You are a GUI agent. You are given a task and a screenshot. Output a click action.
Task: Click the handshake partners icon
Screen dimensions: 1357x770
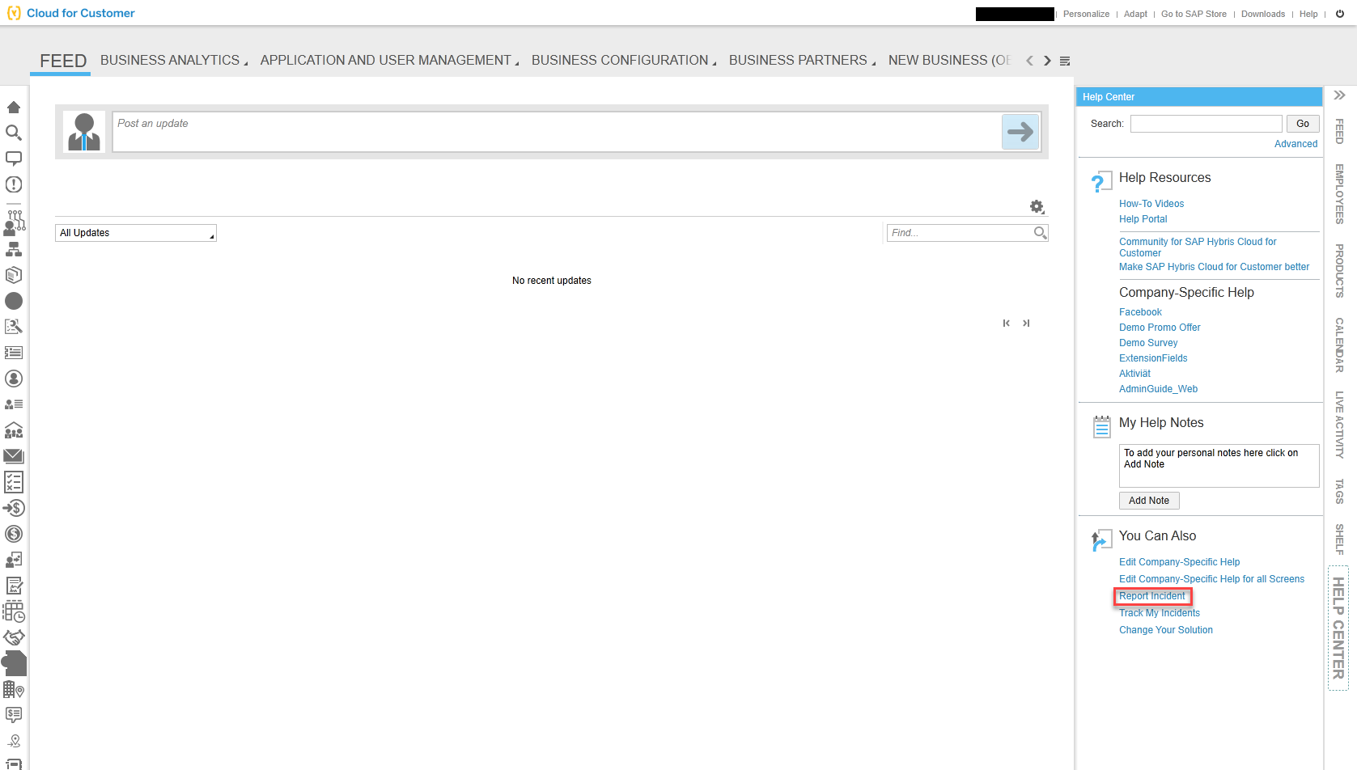[14, 637]
